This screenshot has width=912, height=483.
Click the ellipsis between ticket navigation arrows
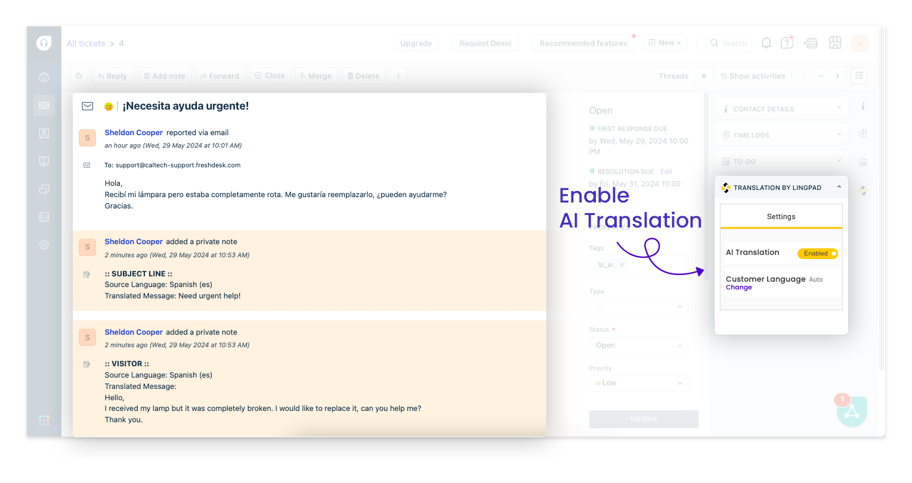(x=820, y=76)
